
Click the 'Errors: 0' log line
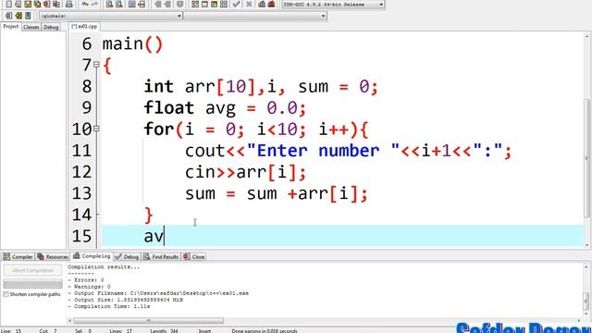tap(86, 280)
